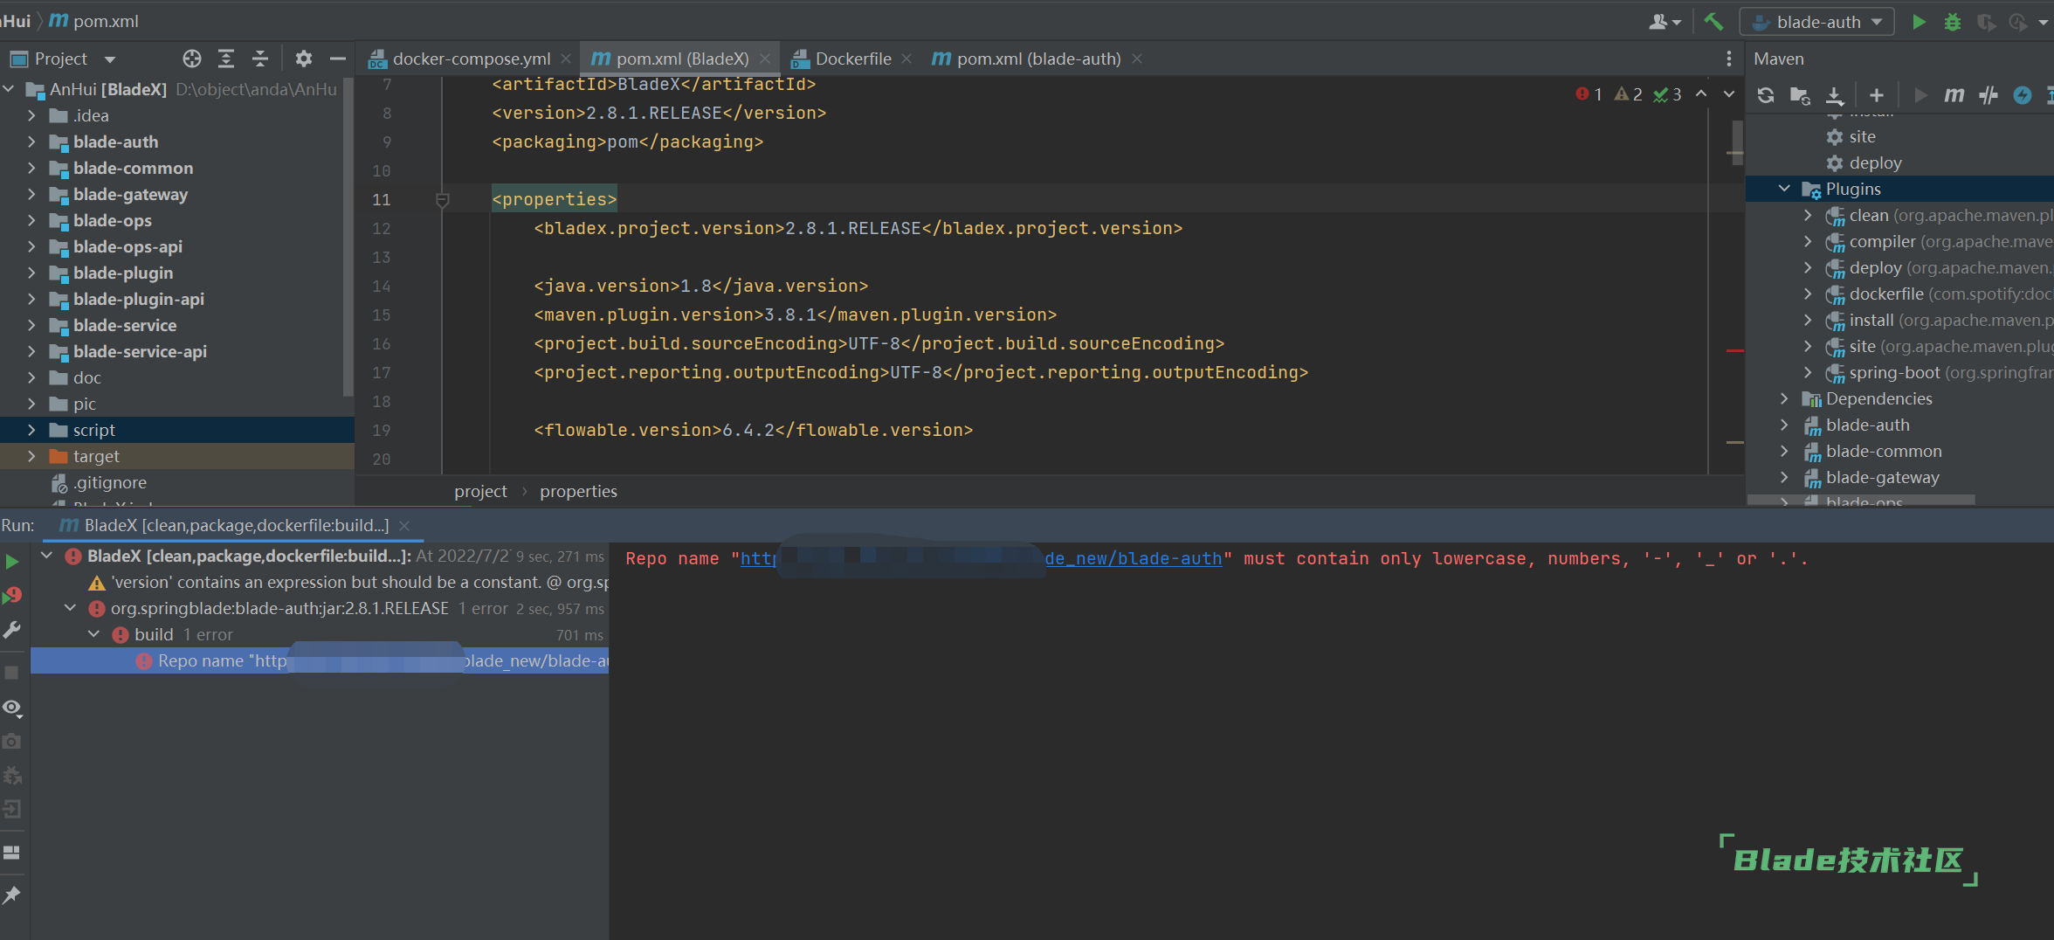
Task: Click Rerun Failed Tests icon in Run panel
Action: (x=12, y=595)
